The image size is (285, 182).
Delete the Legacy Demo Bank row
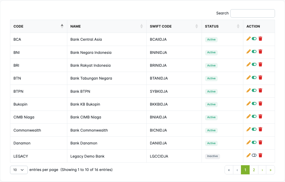[x=260, y=155]
